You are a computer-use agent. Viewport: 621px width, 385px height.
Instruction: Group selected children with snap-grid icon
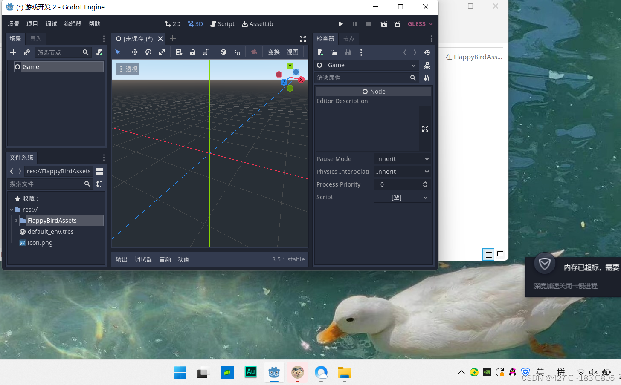click(206, 52)
